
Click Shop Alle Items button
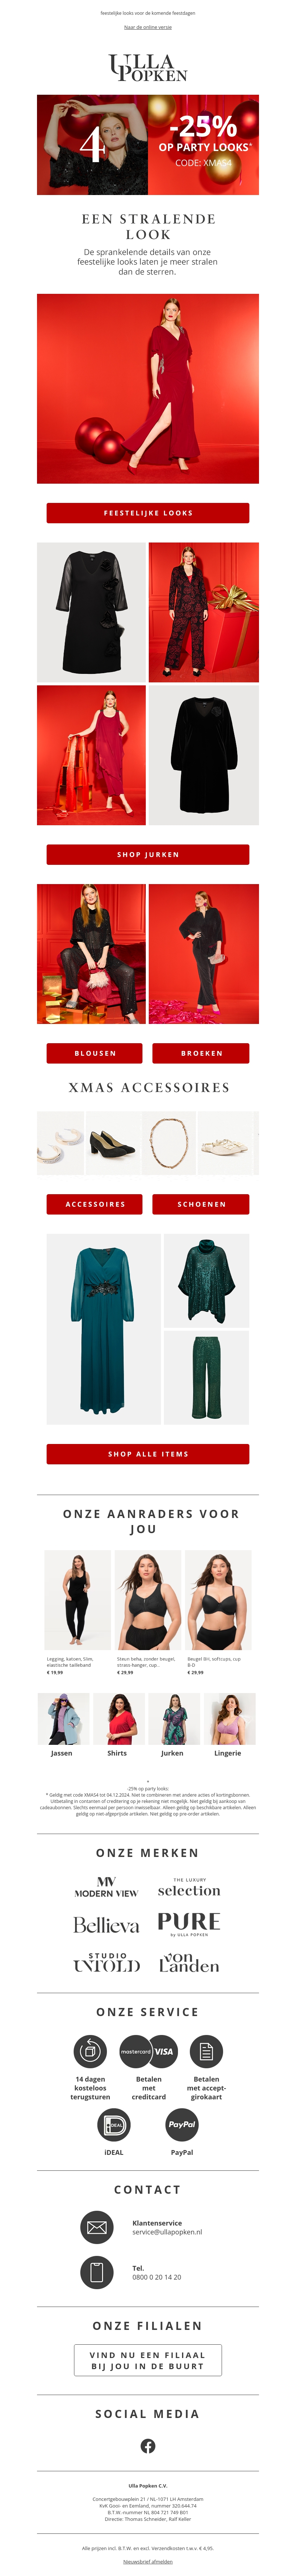(148, 1454)
